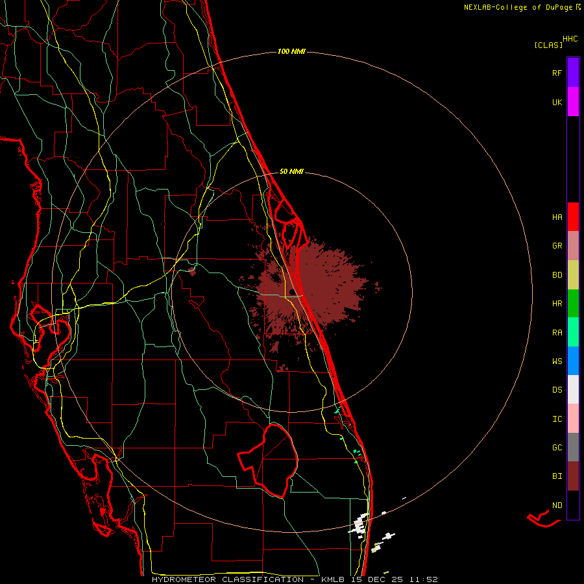Click the DS white legend swatch
584x584 pixels.
[x=573, y=389]
